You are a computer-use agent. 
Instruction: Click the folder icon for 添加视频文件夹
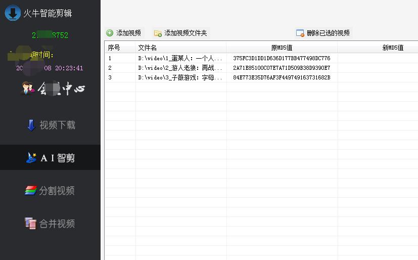point(158,33)
